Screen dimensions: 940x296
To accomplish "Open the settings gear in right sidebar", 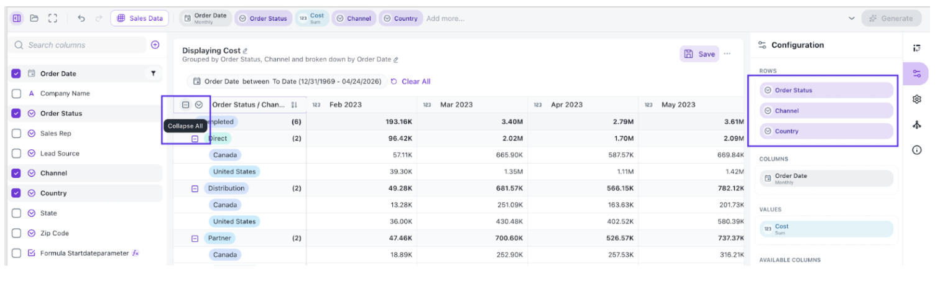I will pos(916,99).
